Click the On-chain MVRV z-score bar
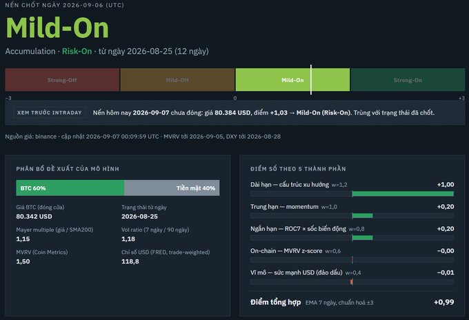The height and width of the screenshot is (320, 469). pos(352,260)
